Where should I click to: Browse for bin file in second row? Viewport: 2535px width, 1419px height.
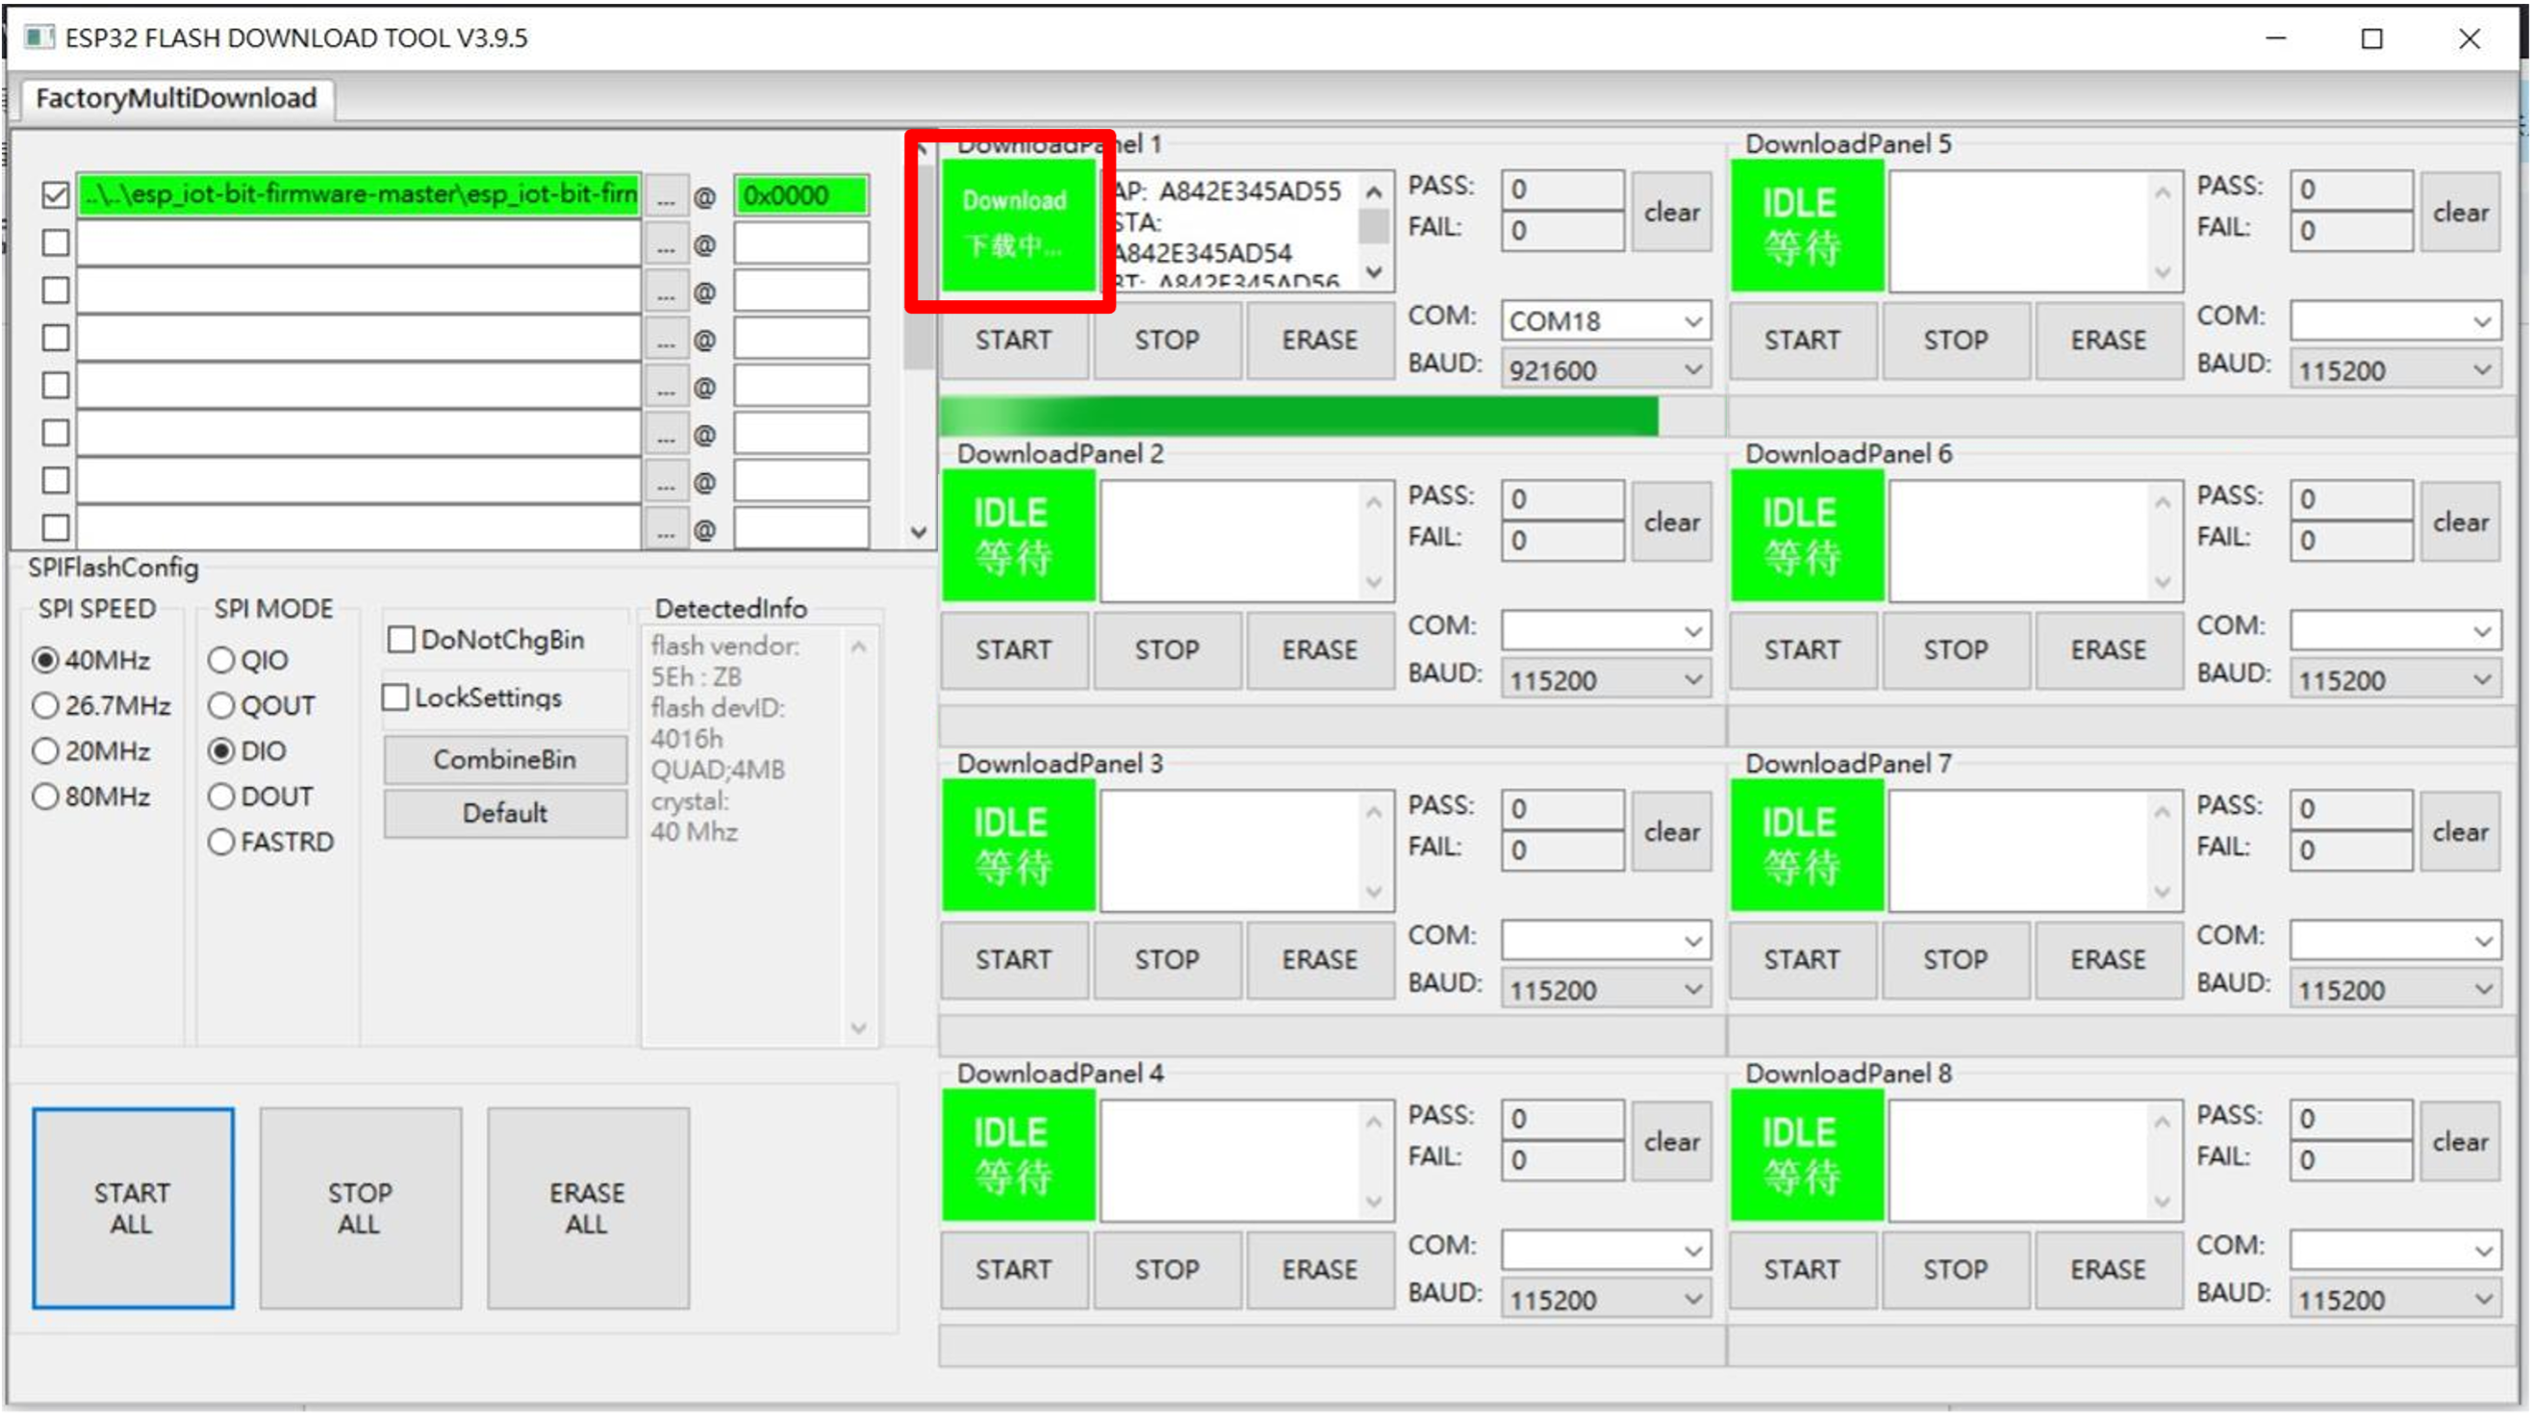667,244
